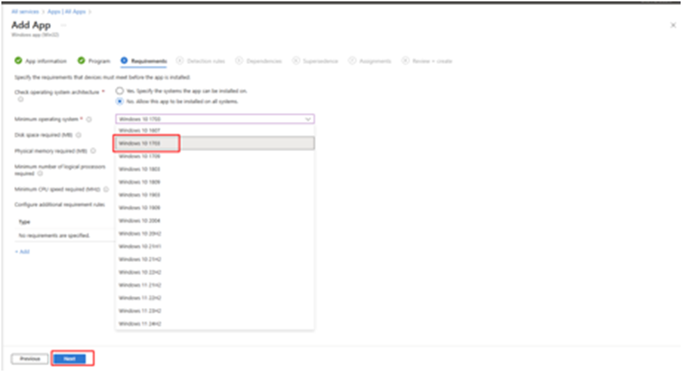Choose Windows 11 23H2 from the list
The width and height of the screenshot is (682, 372).
215,311
